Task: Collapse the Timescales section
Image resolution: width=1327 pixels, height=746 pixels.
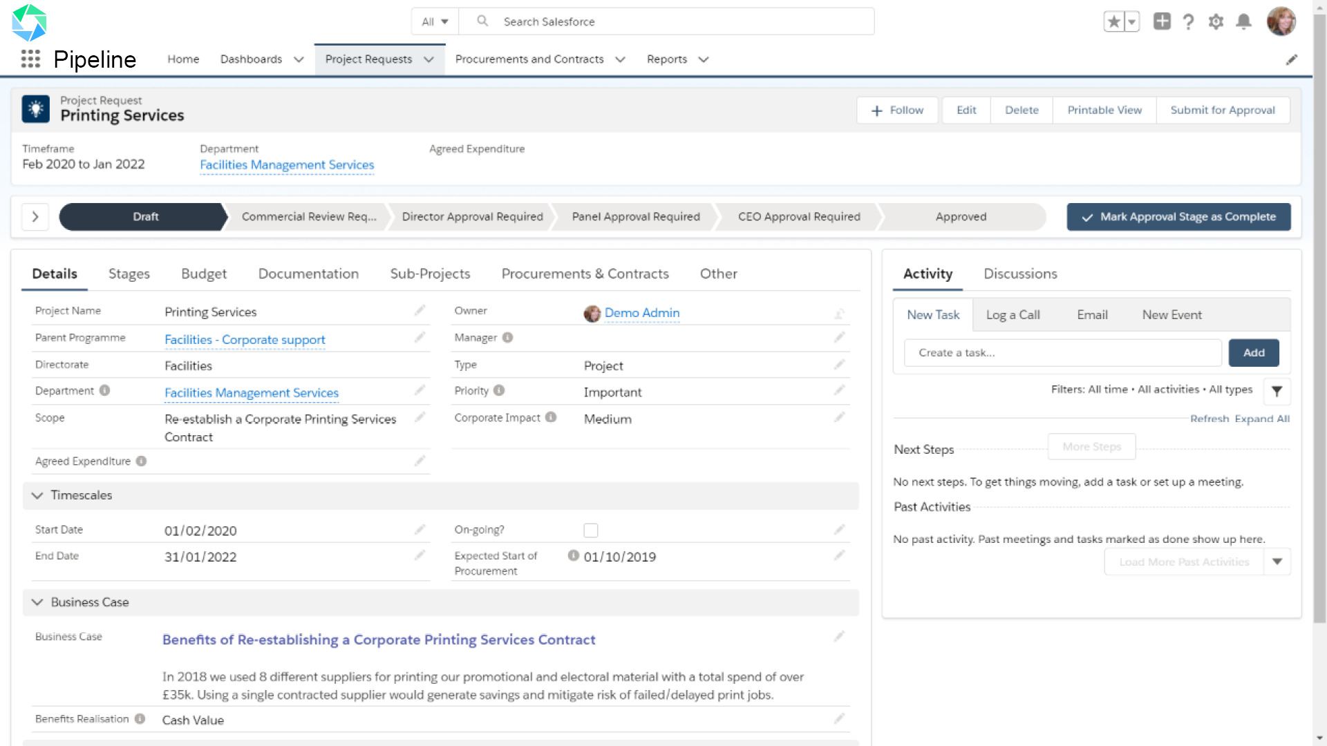Action: click(37, 495)
